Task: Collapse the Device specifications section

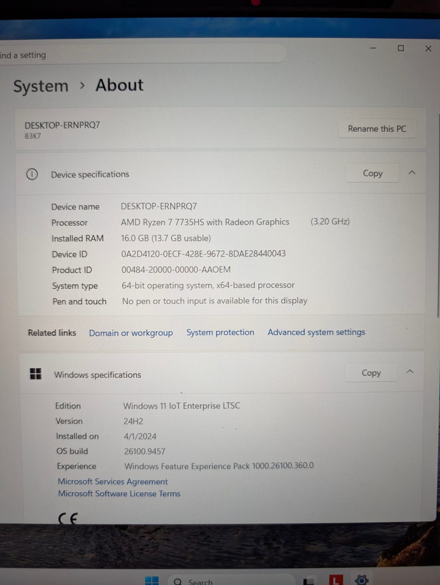Action: click(x=412, y=173)
